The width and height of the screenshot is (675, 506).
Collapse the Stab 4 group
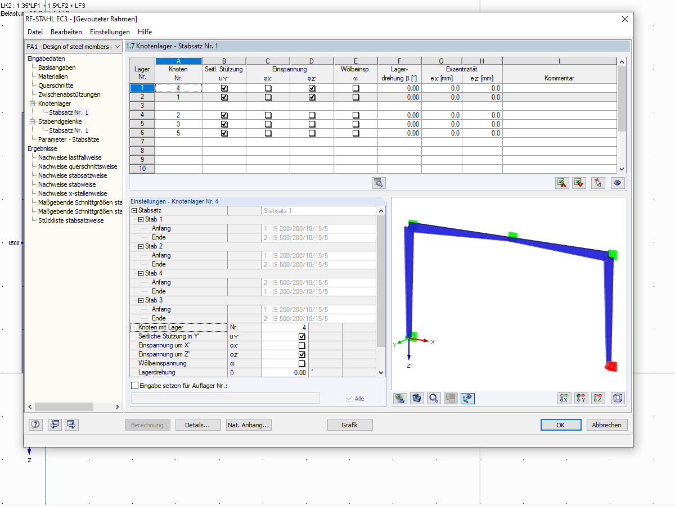tap(141, 273)
